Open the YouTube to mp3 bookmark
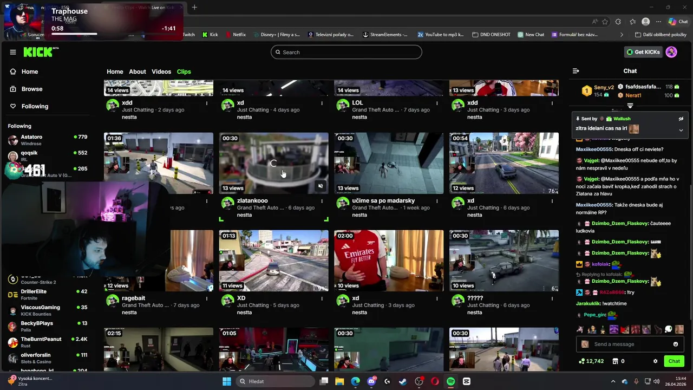Viewport: 693px width, 390px height. 440,35
